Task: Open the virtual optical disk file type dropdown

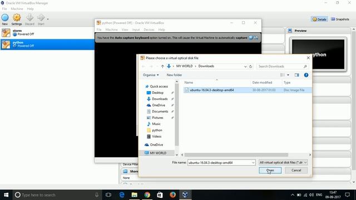Action: (283, 163)
